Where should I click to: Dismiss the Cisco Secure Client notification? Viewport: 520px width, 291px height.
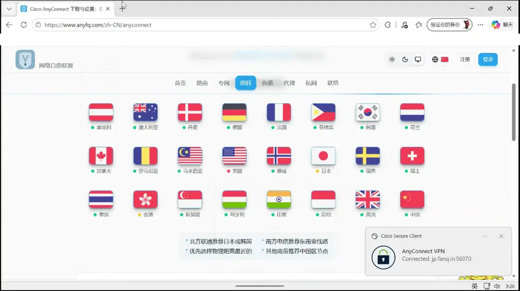click(x=501, y=236)
